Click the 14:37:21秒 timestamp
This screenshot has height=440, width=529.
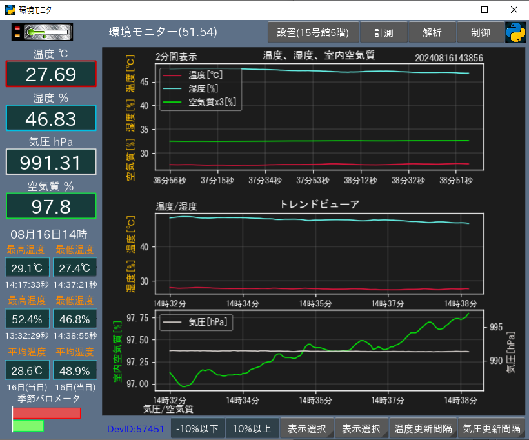75,285
